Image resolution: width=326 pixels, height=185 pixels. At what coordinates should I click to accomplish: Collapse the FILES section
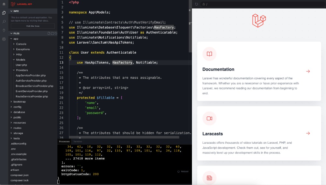click(11, 33)
